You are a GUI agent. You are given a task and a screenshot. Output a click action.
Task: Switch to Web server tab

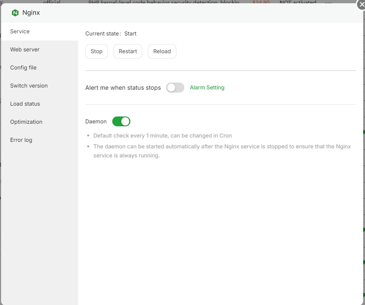[x=39, y=50]
